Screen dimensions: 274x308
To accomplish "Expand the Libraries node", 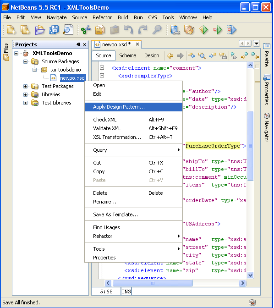I will [x=25, y=94].
